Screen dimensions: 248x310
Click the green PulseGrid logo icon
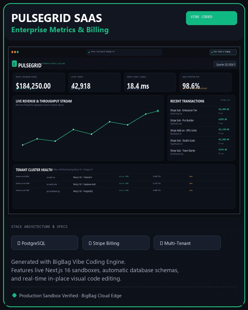(14, 64)
